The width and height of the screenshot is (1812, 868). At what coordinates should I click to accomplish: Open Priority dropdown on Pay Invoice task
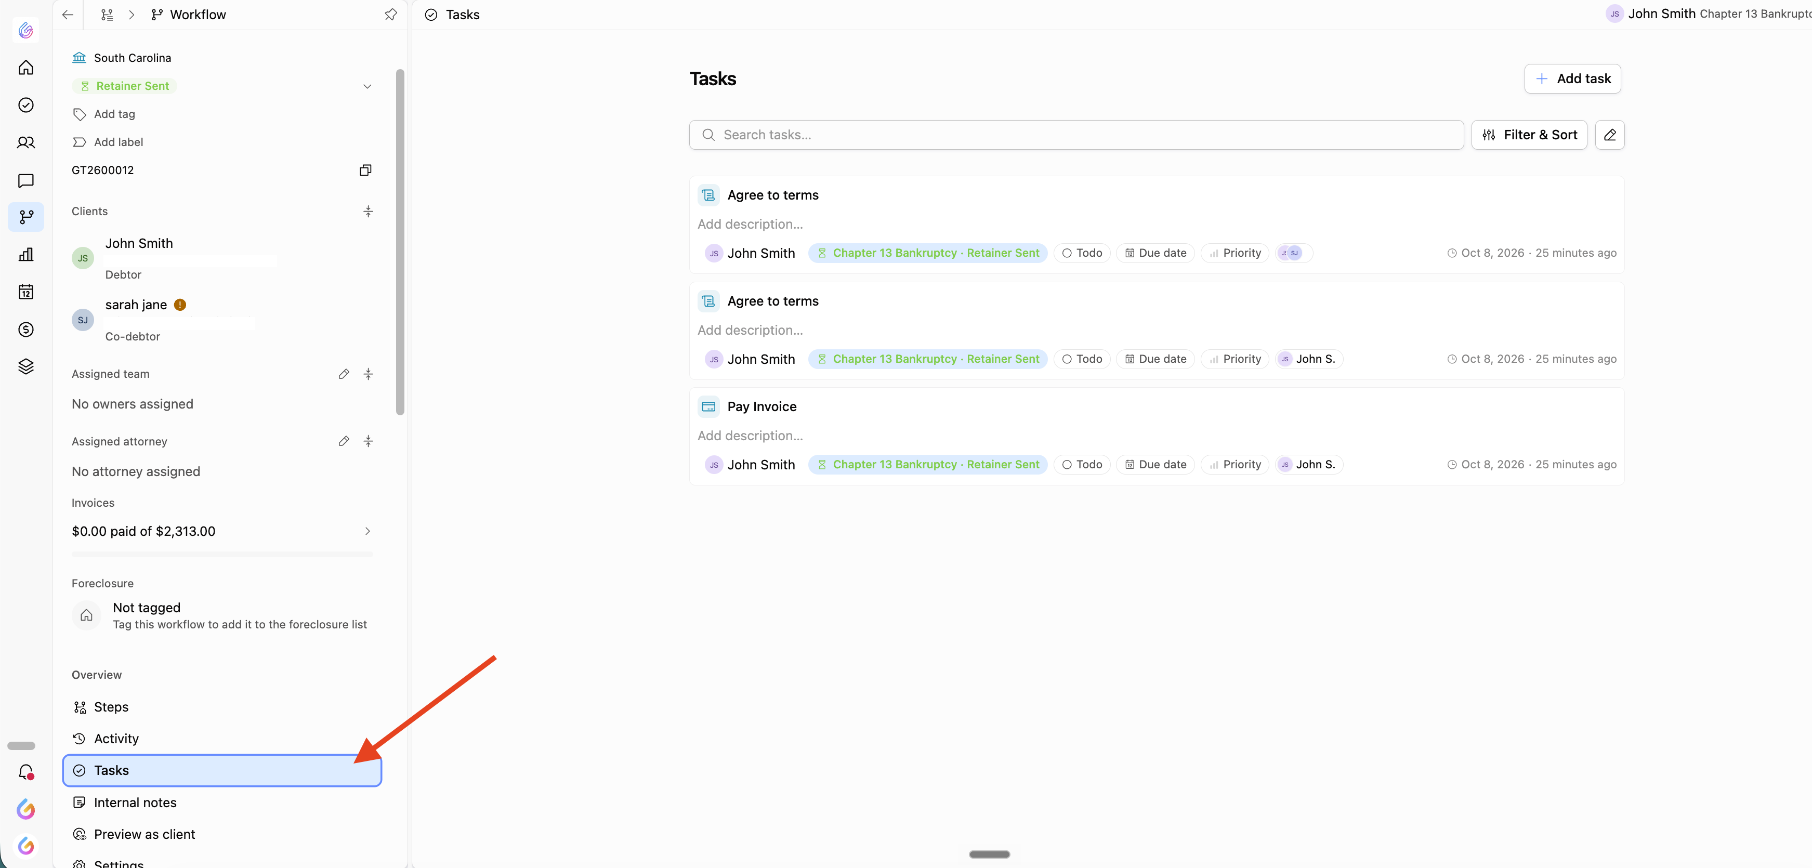(1235, 465)
